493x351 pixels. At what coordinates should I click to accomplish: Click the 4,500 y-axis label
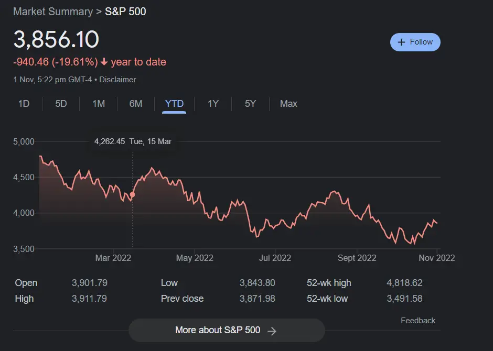24,178
